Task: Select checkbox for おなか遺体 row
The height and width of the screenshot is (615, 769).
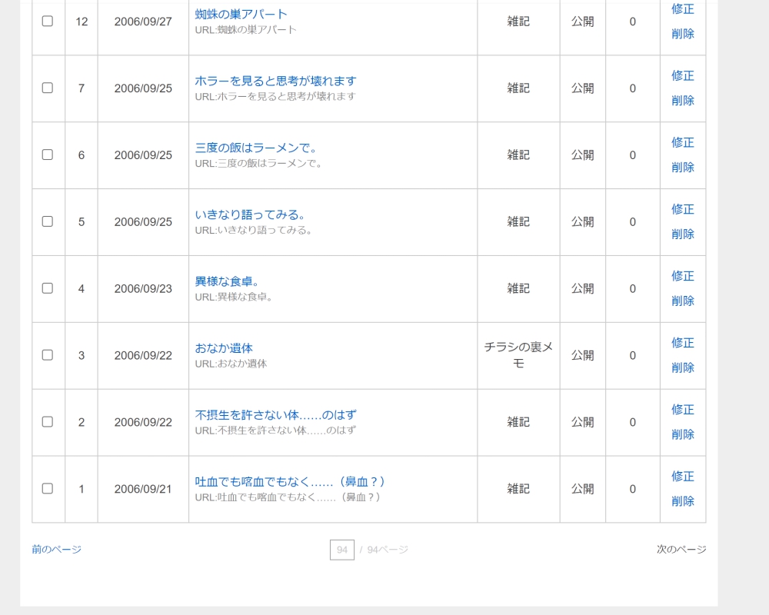Action: (x=48, y=354)
